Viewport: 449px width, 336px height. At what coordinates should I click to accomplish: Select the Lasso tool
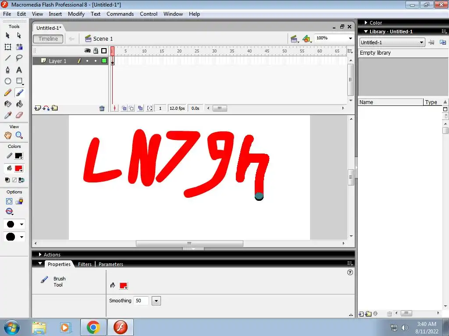point(19,58)
